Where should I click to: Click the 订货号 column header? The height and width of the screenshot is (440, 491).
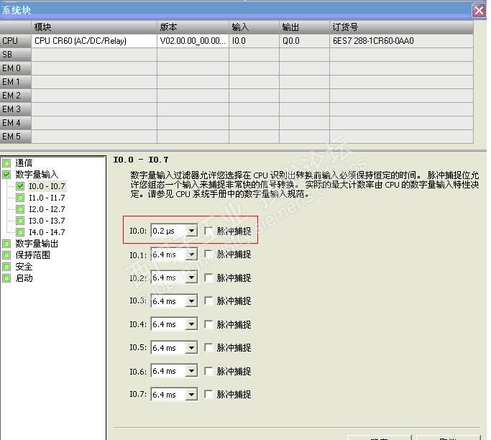pos(401,27)
